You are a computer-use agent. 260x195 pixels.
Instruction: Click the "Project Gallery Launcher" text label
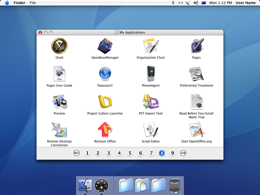click(105, 113)
